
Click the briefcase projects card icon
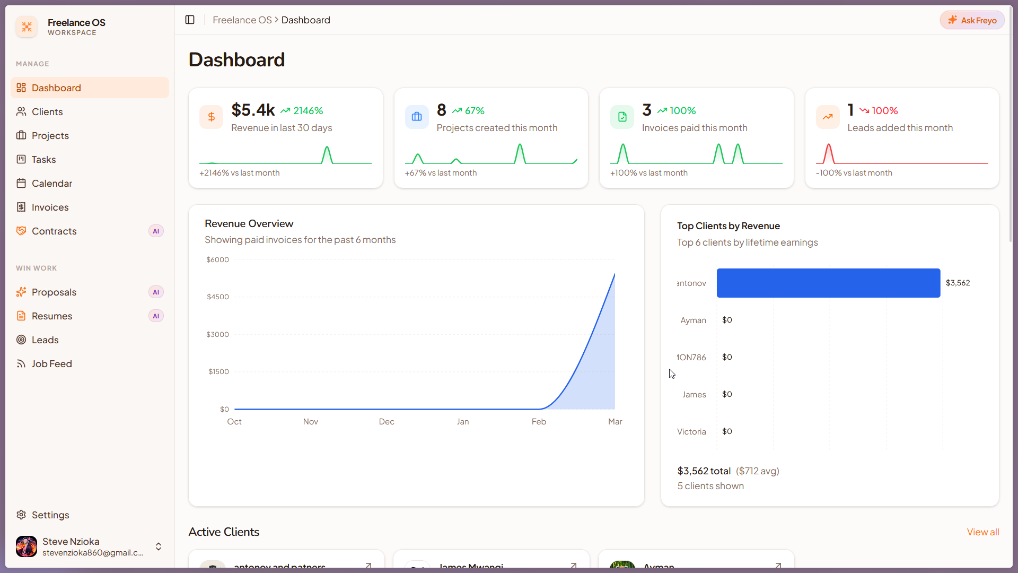[417, 117]
